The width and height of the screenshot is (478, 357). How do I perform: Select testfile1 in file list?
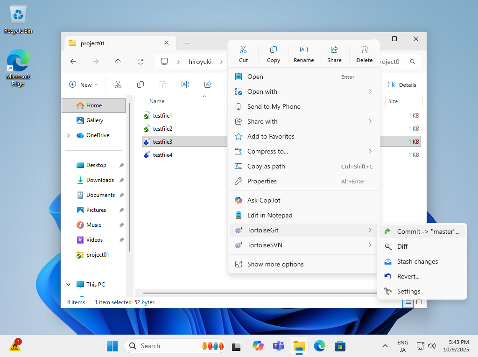tap(162, 115)
